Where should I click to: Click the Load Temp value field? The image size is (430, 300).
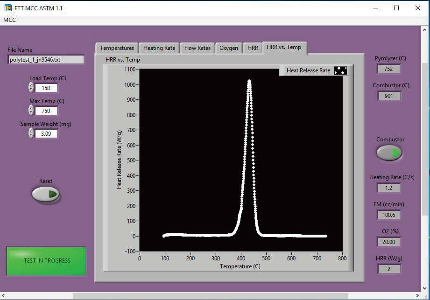point(46,88)
